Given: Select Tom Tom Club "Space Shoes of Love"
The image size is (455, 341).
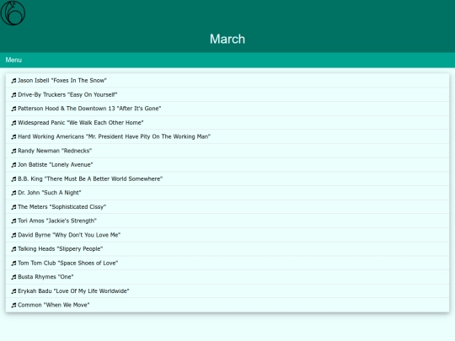Looking at the screenshot, I should (227, 263).
